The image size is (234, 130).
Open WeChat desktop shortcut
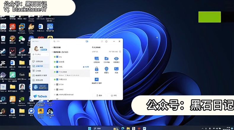pyautogui.click(x=22, y=40)
